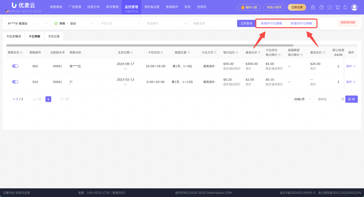
Task: Click the 策略名称 search input field
Action: pos(213,23)
